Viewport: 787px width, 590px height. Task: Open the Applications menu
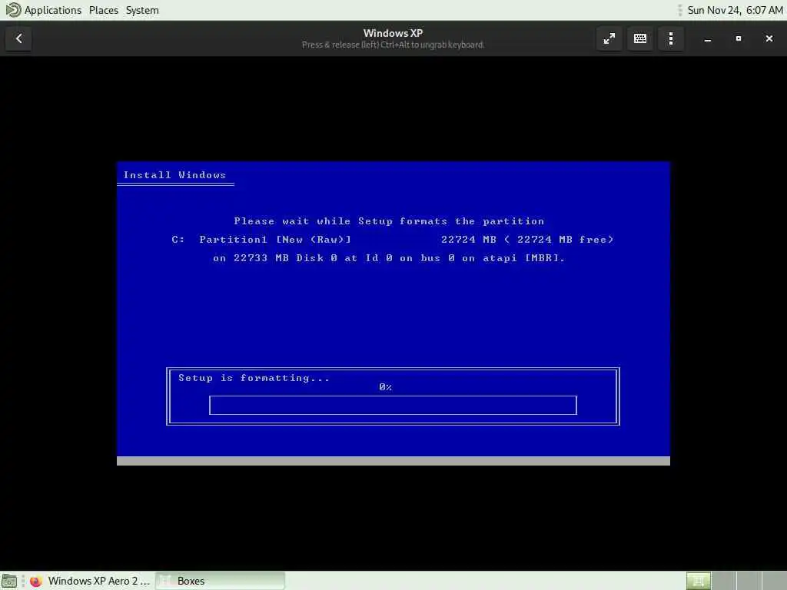(53, 10)
